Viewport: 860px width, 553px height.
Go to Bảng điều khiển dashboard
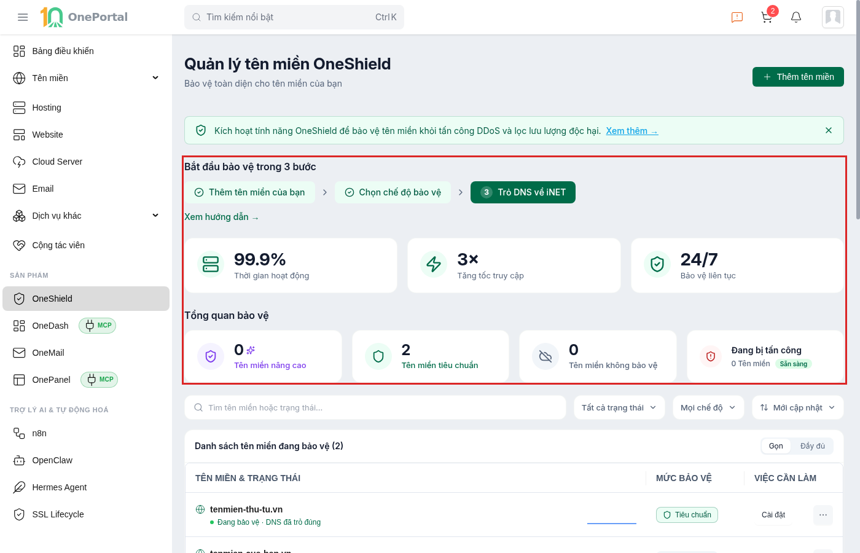(86, 51)
